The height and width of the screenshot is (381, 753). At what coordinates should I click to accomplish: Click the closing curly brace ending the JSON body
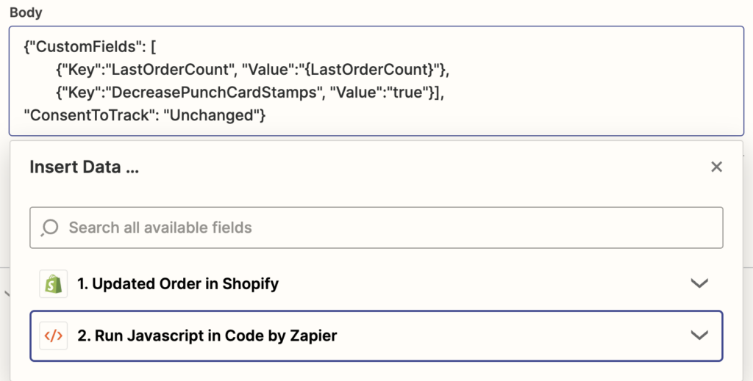point(263,116)
